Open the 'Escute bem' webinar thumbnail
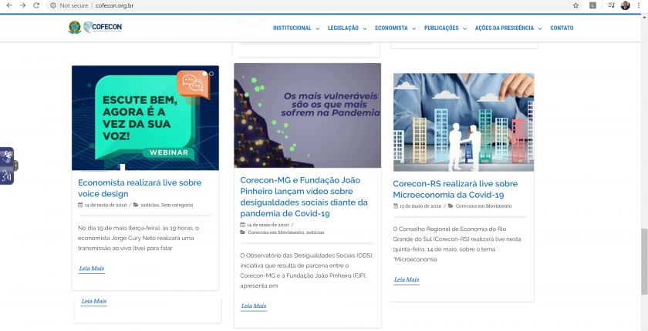This screenshot has width=648, height=331. 145,118
